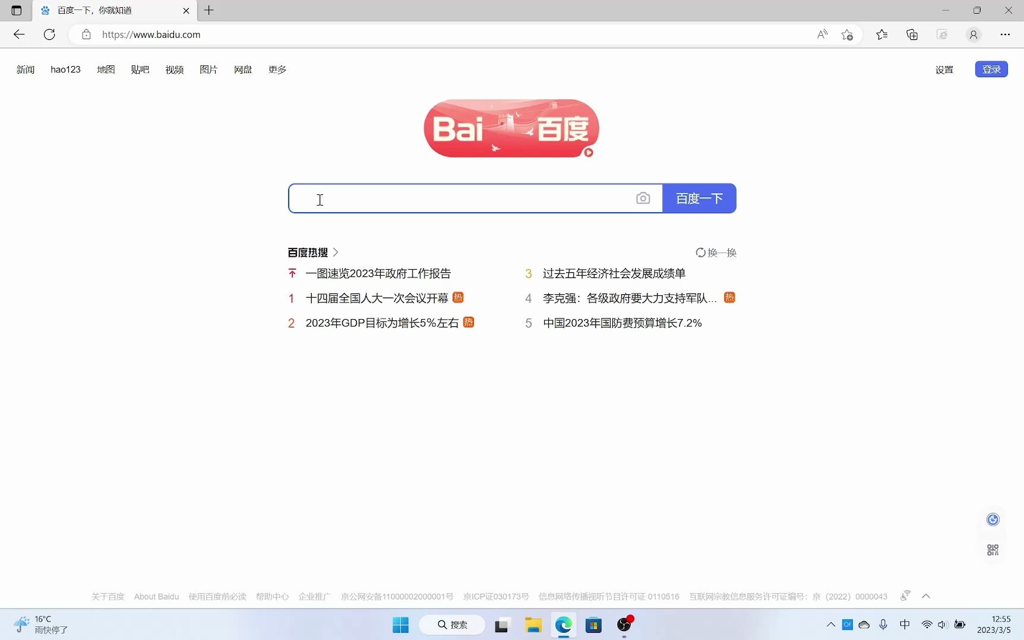Open the browser profile icon

click(974, 34)
